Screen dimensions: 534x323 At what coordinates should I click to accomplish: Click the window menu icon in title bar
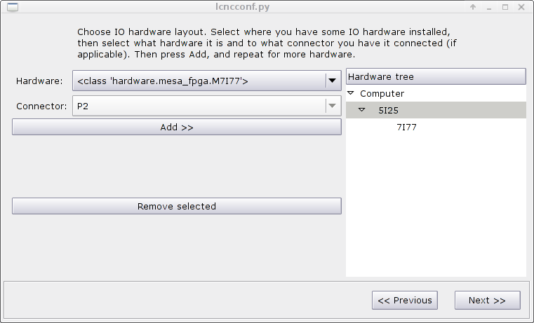(13, 7)
